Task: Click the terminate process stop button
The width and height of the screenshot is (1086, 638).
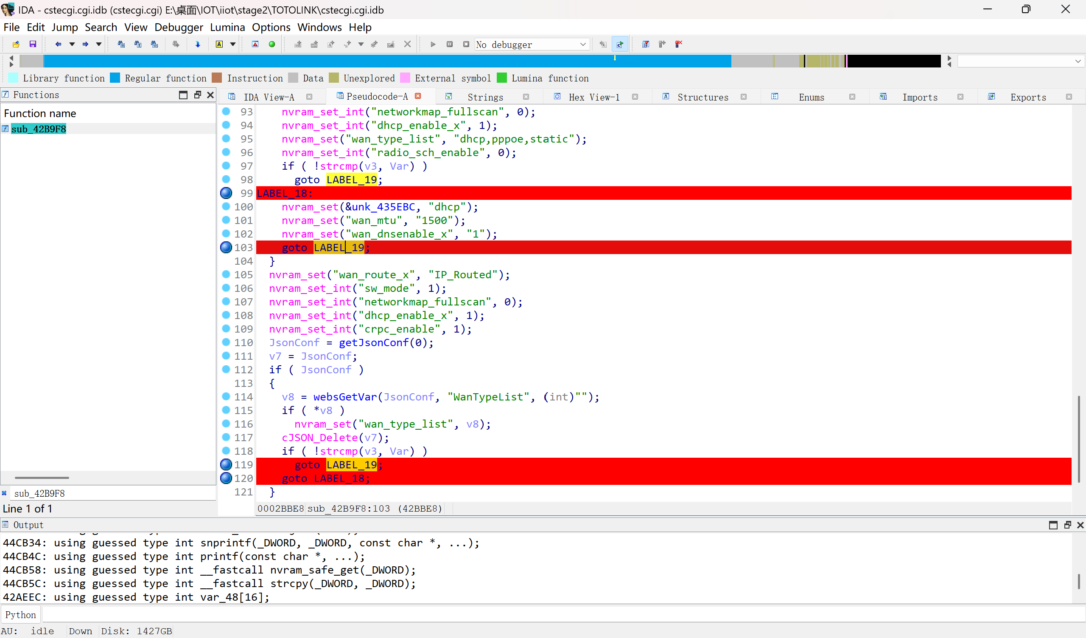Action: click(466, 45)
